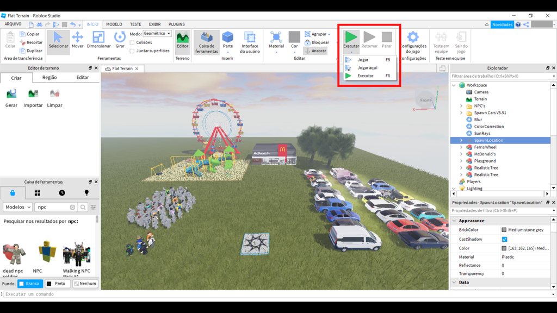Uncheck the CastShadow property checkbox
The width and height of the screenshot is (557, 313).
pos(504,240)
